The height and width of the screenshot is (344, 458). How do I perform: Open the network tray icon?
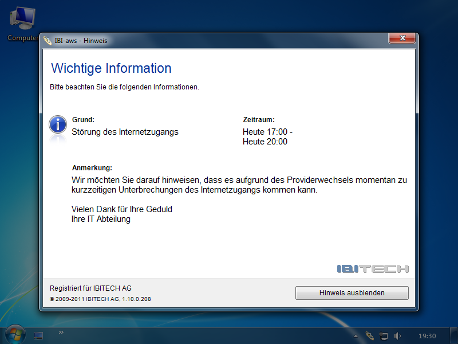pyautogui.click(x=384, y=335)
